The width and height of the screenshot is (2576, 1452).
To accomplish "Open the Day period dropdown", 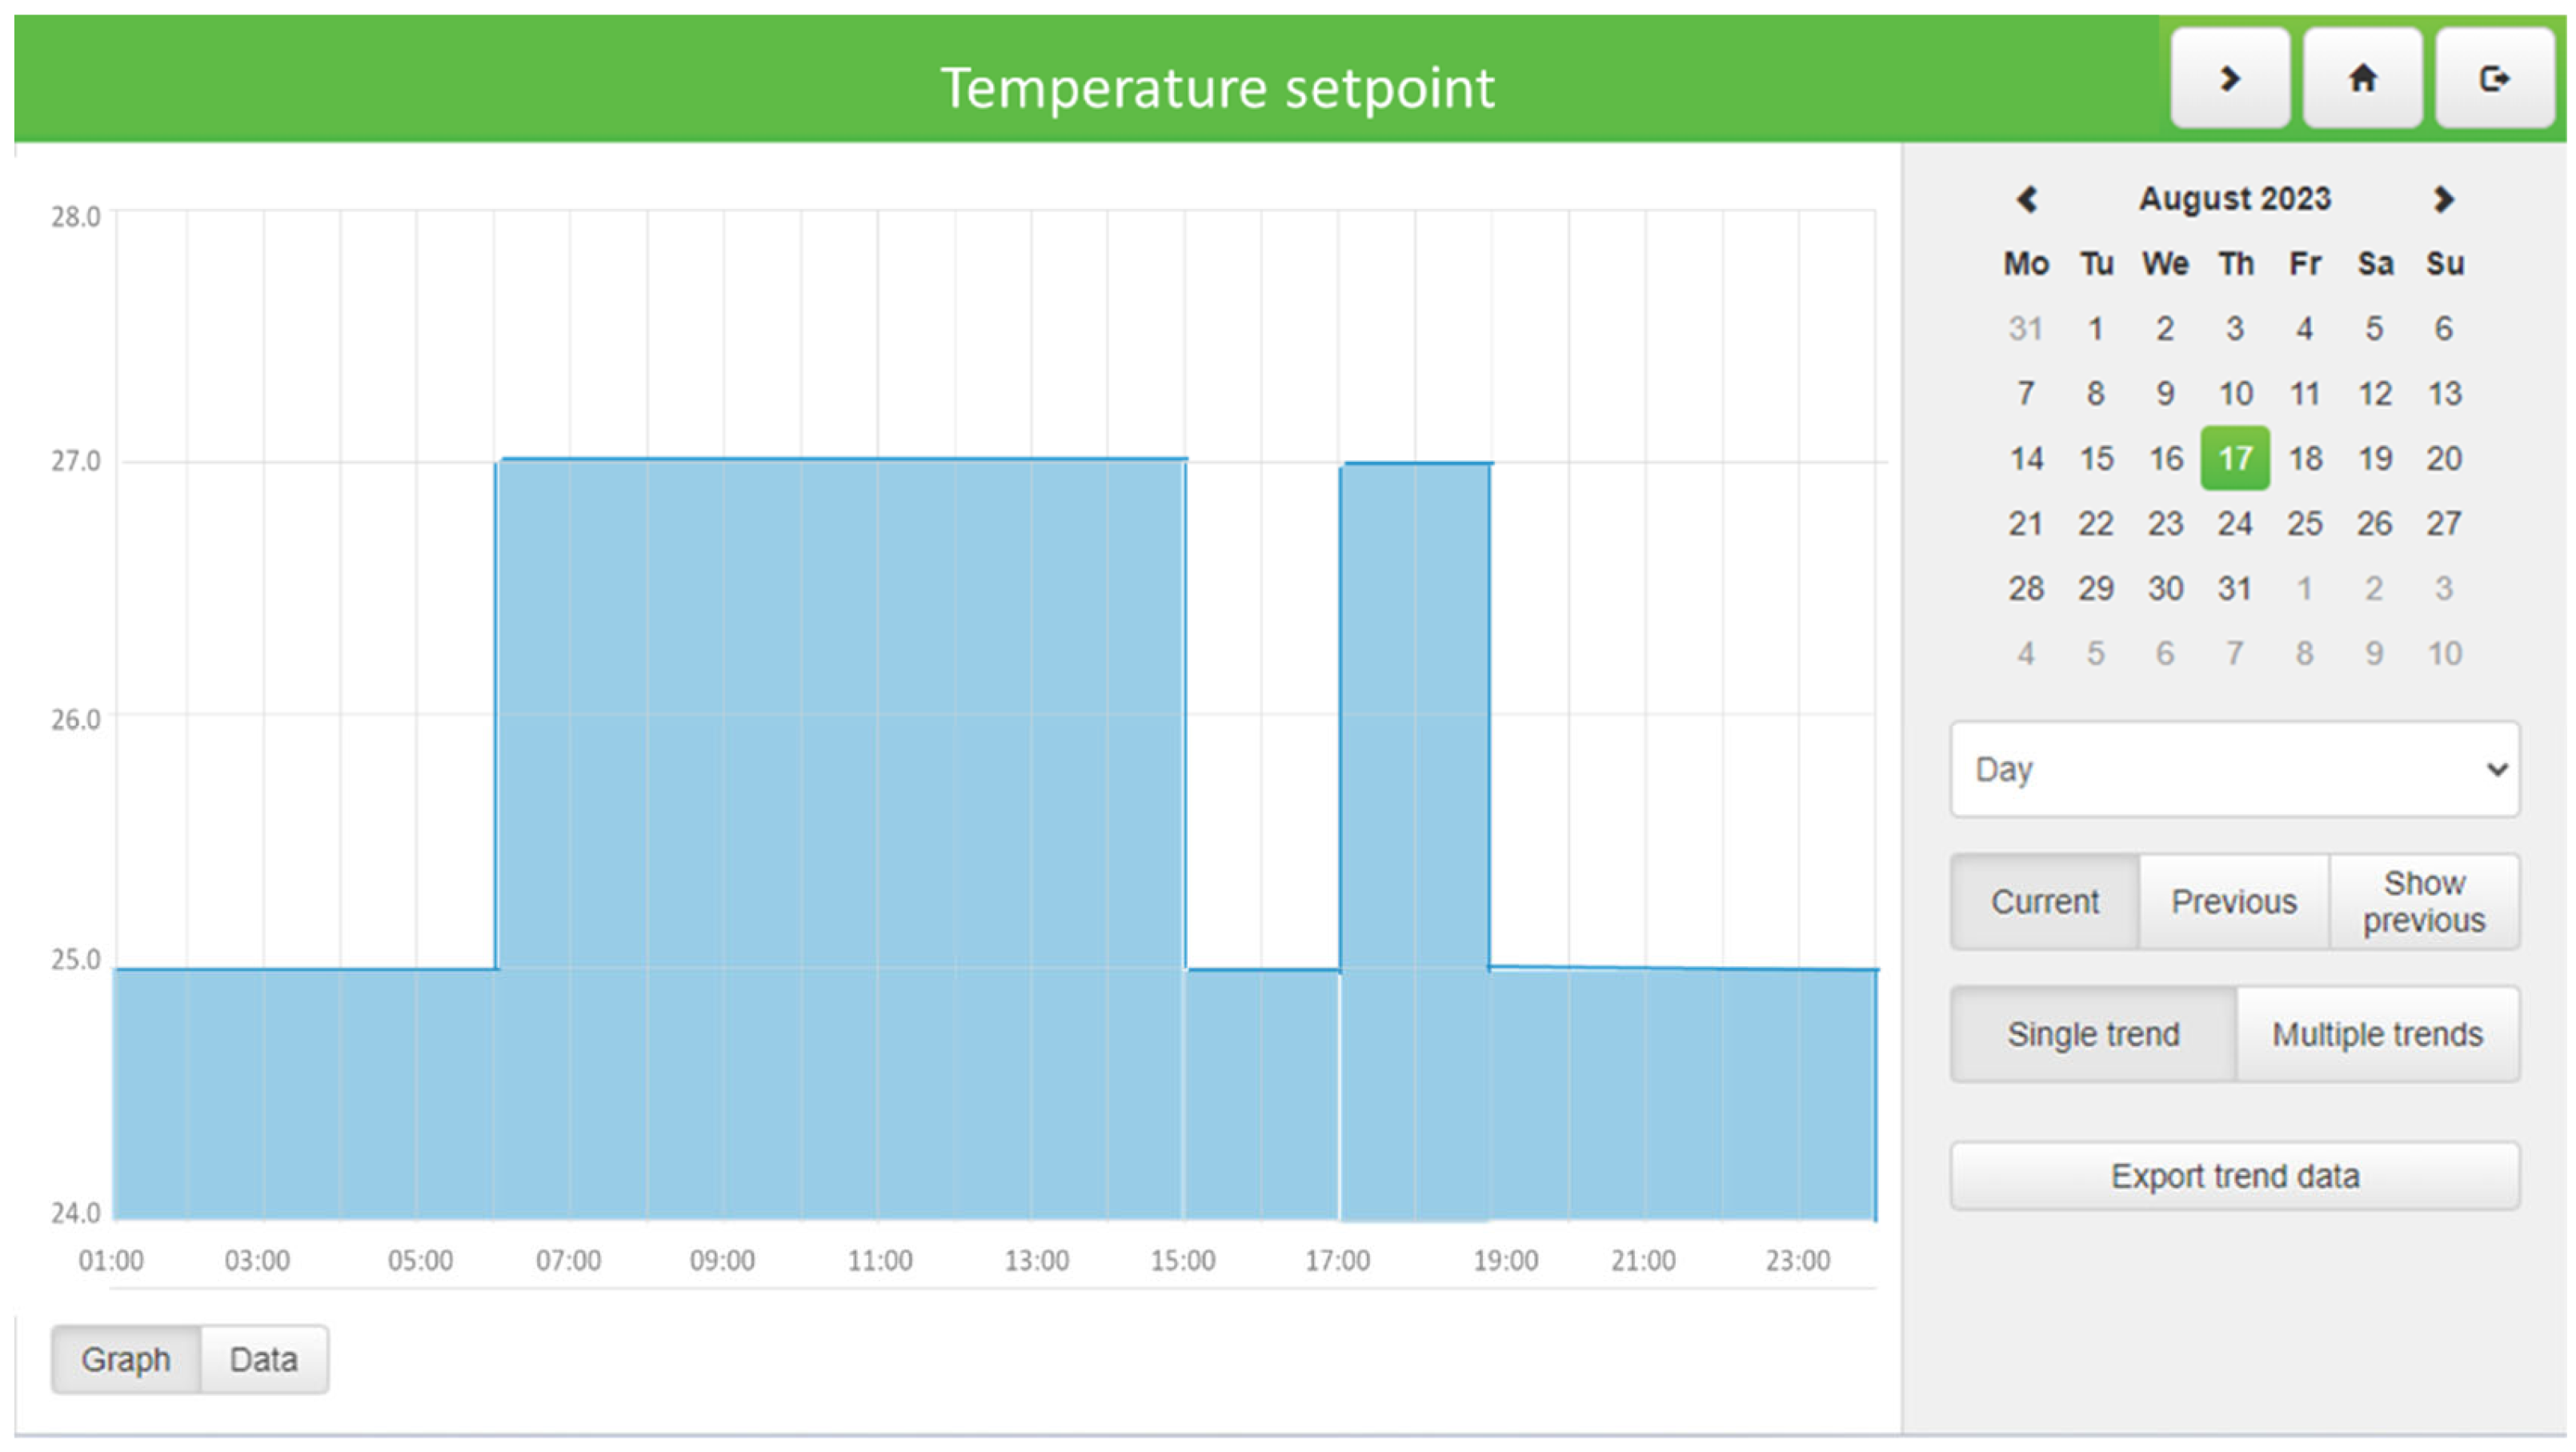I will [x=2234, y=769].
